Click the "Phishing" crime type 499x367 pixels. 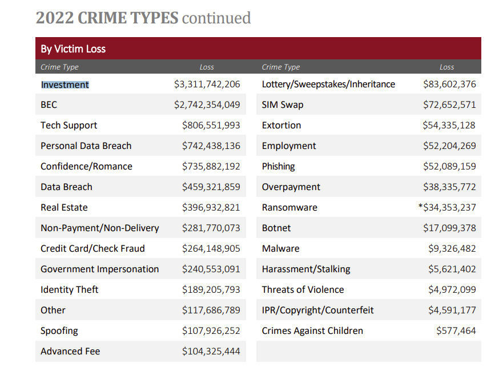point(278,167)
